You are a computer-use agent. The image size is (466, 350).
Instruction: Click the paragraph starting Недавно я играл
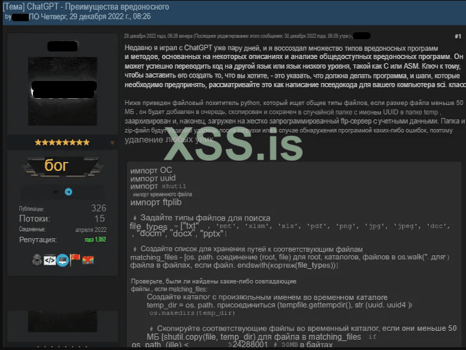294,67
